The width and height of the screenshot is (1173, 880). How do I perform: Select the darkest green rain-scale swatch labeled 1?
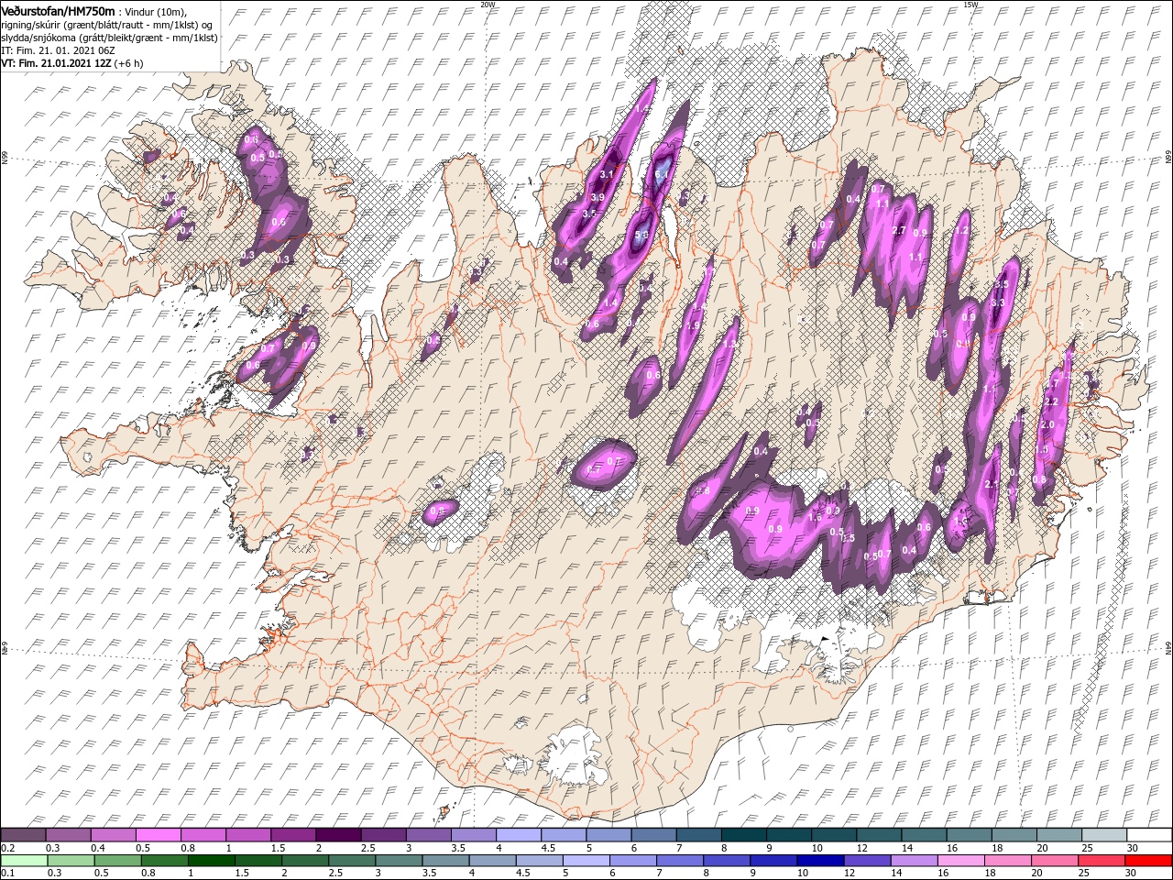pyautogui.click(x=211, y=861)
